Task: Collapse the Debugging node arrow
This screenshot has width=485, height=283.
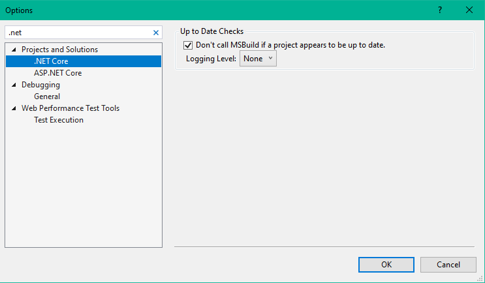Action: pyautogui.click(x=14, y=85)
